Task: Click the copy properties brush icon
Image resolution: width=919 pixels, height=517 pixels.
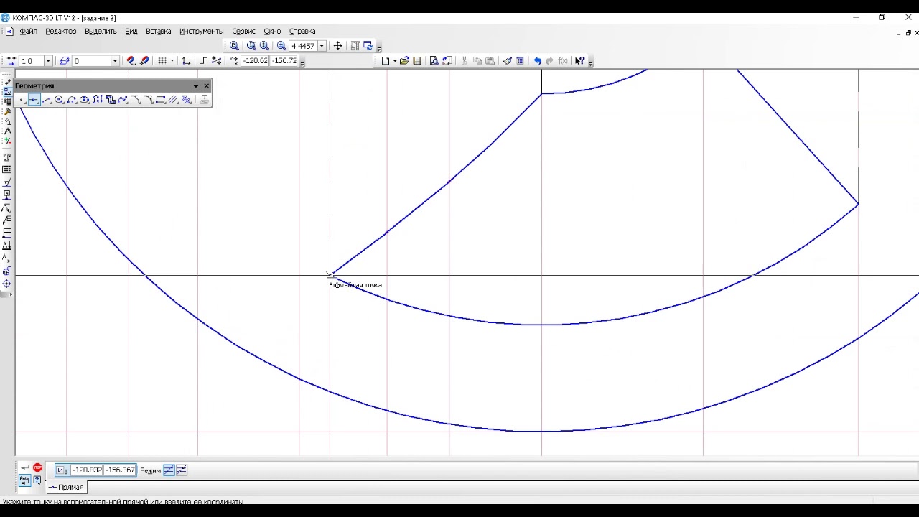Action: coord(508,61)
